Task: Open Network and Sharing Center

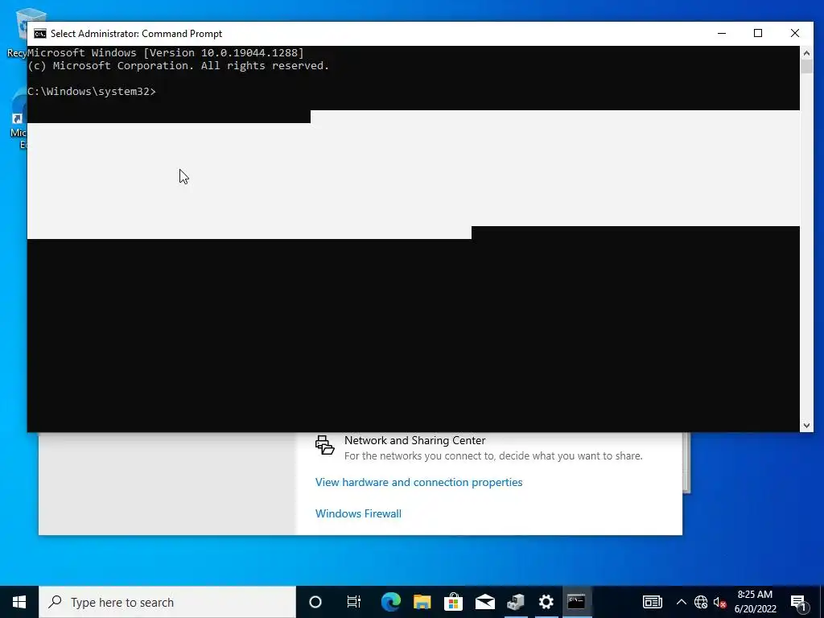Action: 414,440
